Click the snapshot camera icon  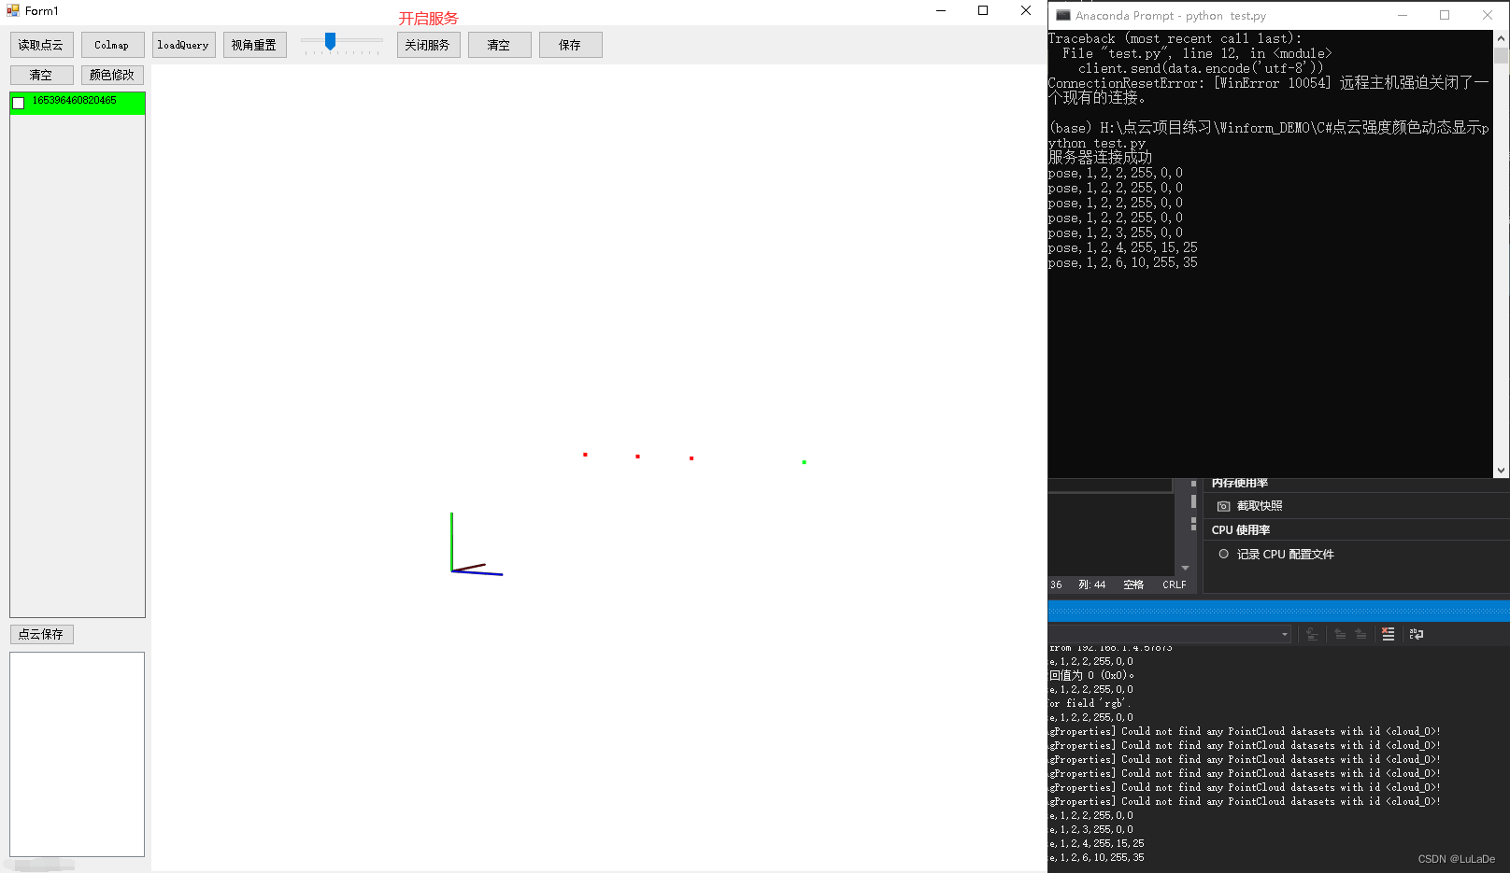click(x=1223, y=506)
